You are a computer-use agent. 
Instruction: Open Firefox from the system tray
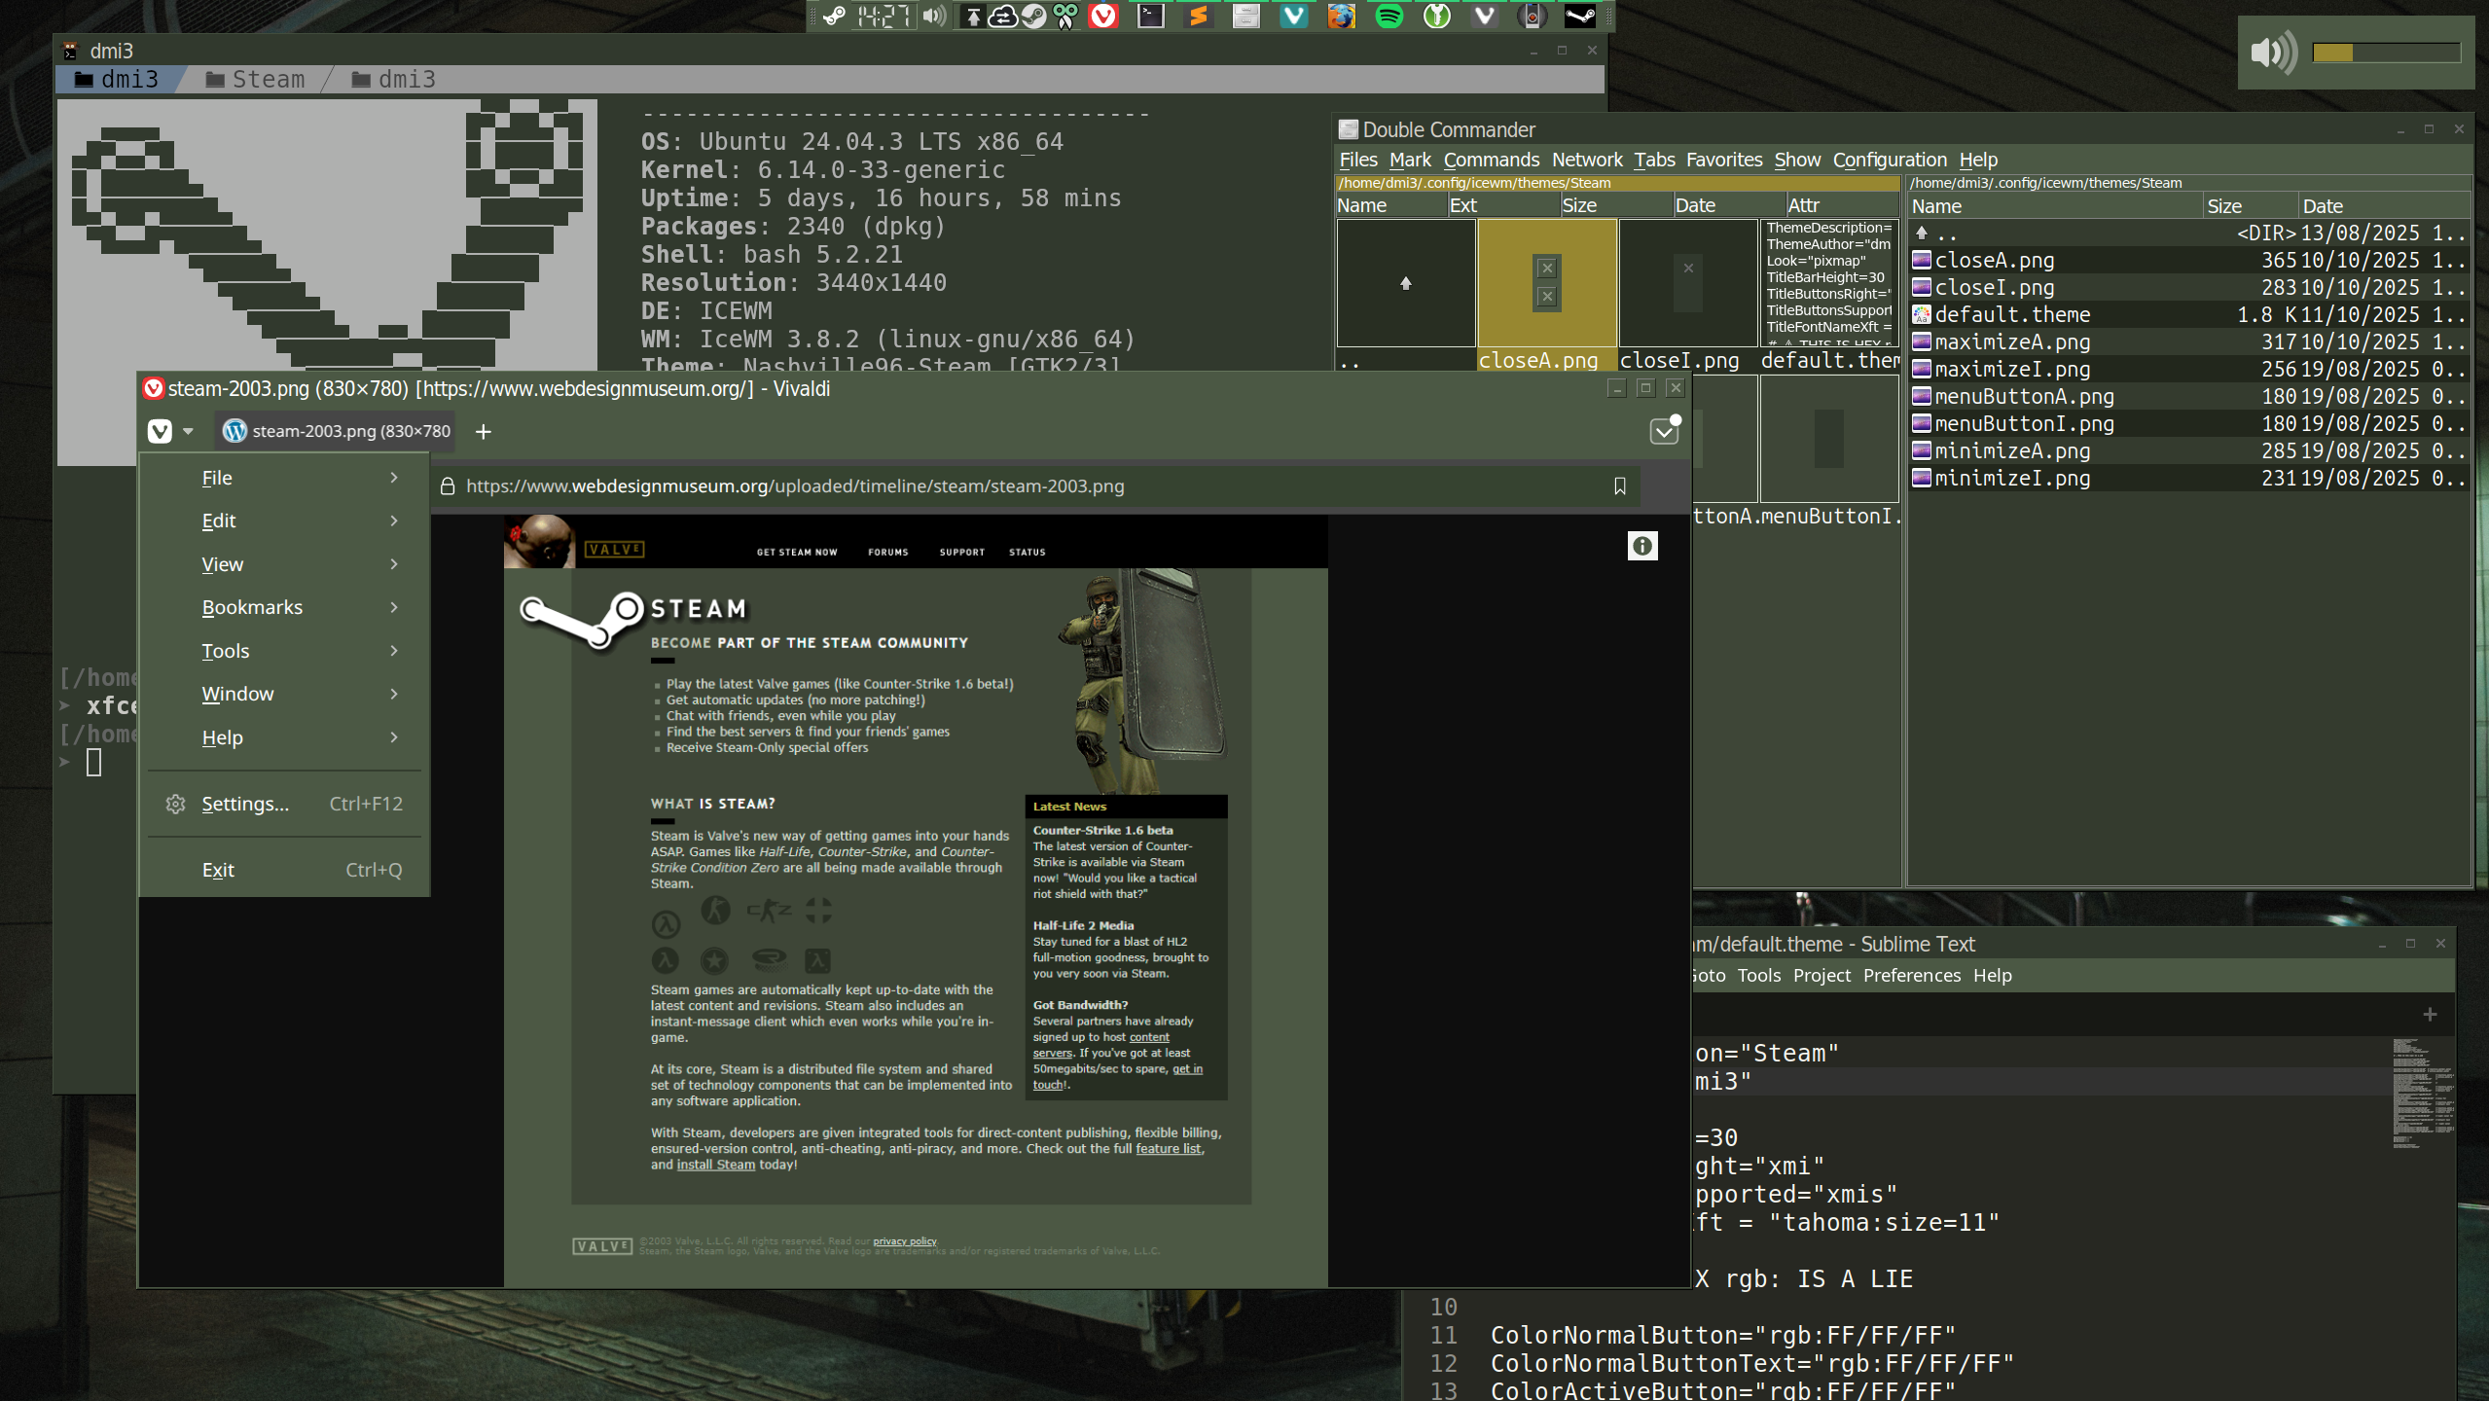1342,17
